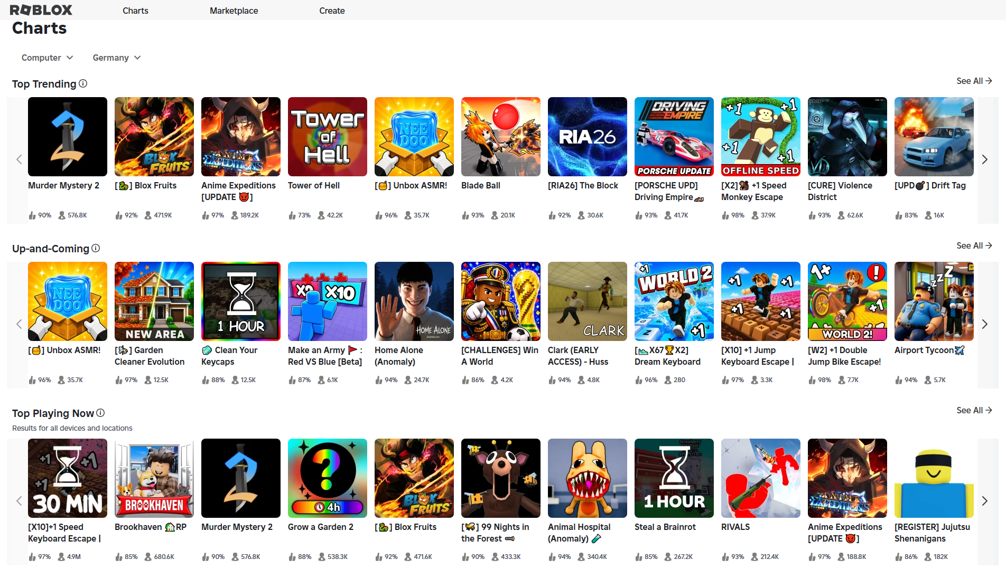This screenshot has width=1006, height=569.
Task: Open the Clean Your Keycaps icon
Action: 241,301
